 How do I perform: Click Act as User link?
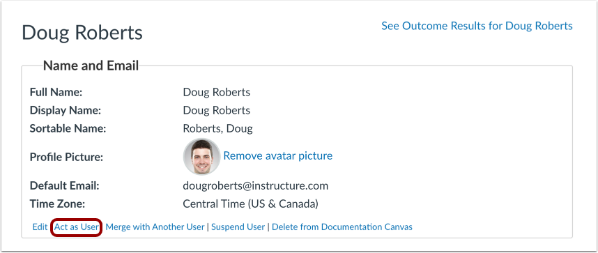click(x=76, y=227)
